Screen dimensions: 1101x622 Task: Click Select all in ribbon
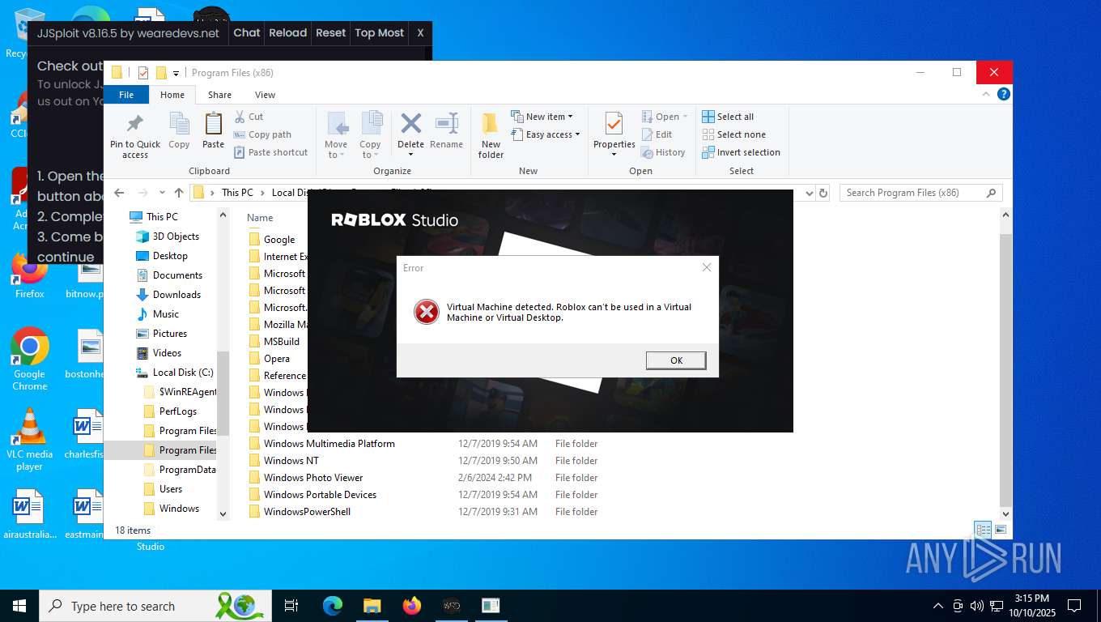(728, 117)
